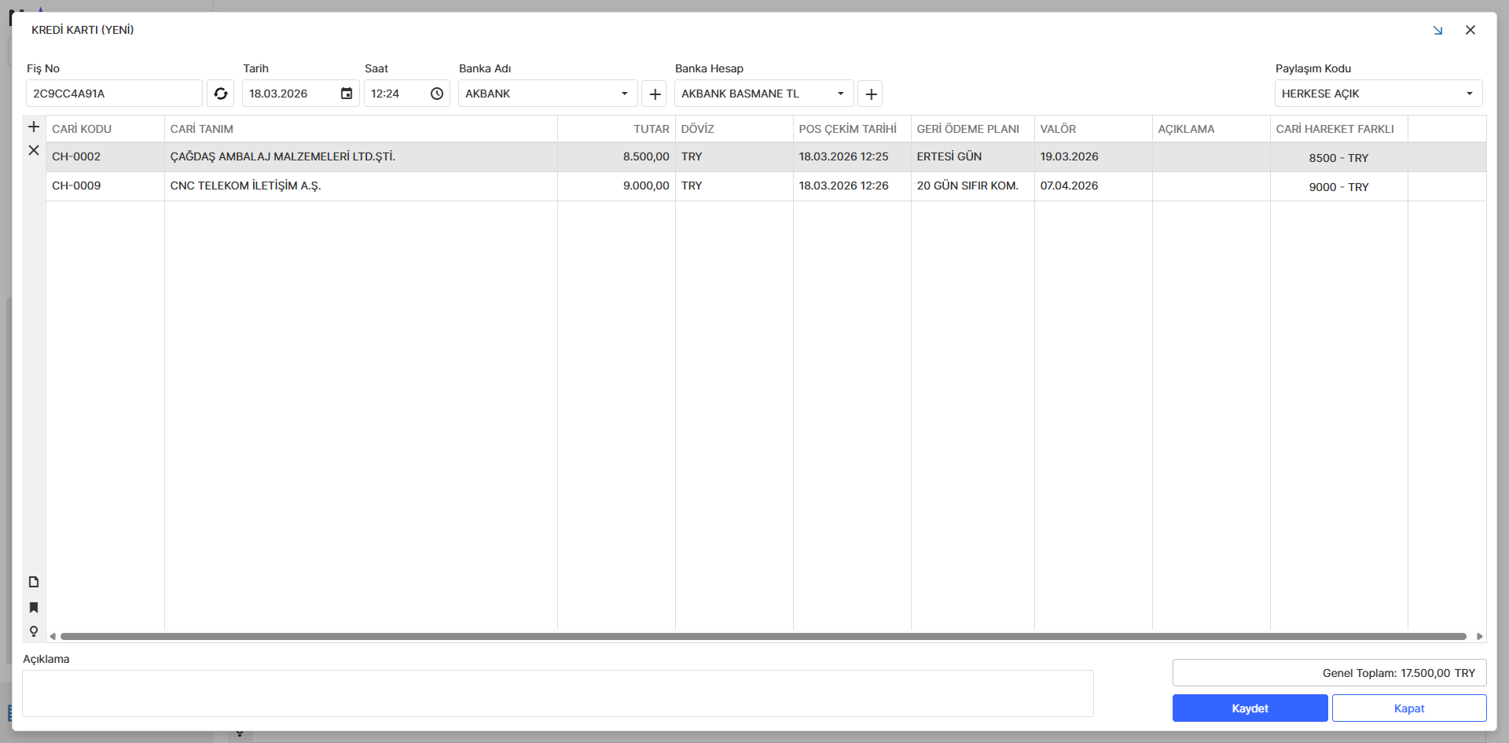Screen dimensions: 1509x743
Task: Click the lightbulb icon in left sidebar
Action: (34, 631)
